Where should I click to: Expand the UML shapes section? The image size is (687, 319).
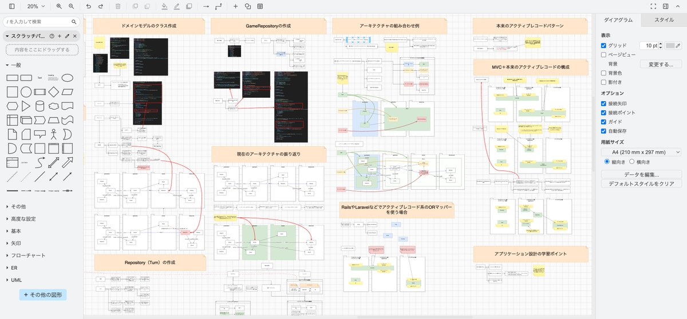click(14, 280)
